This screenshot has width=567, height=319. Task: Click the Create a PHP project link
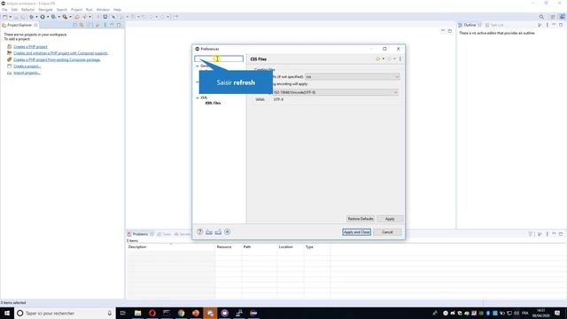point(30,47)
